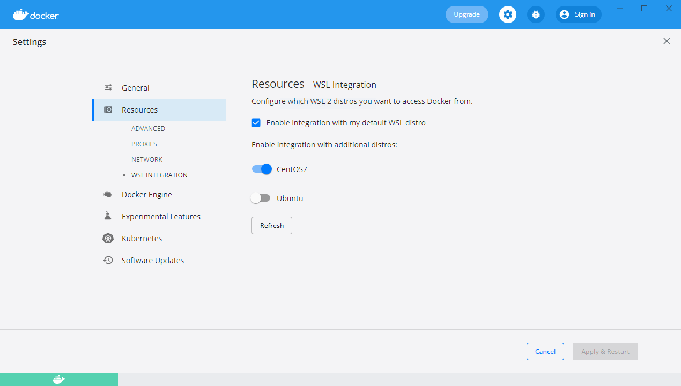
Task: Turn on the Ubuntu integration toggle
Action: click(261, 198)
